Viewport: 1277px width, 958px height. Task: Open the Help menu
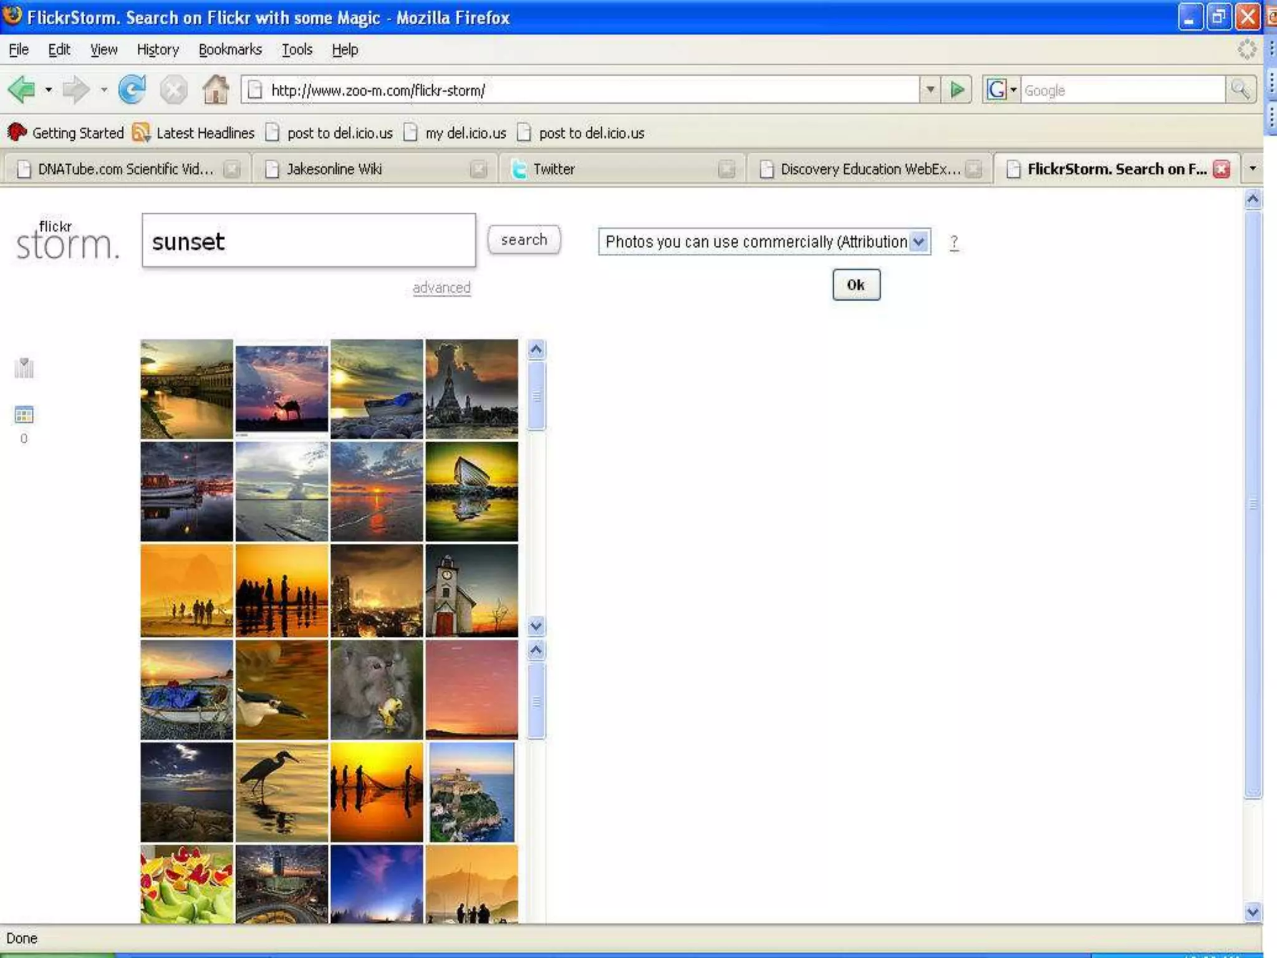(345, 50)
